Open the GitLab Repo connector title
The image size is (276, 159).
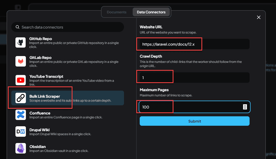(x=40, y=58)
